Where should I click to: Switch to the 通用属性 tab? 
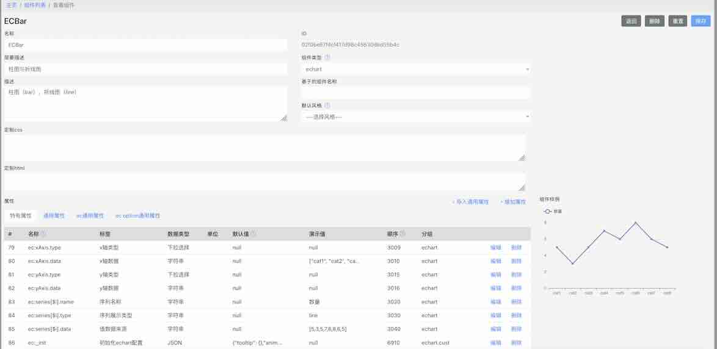point(54,216)
